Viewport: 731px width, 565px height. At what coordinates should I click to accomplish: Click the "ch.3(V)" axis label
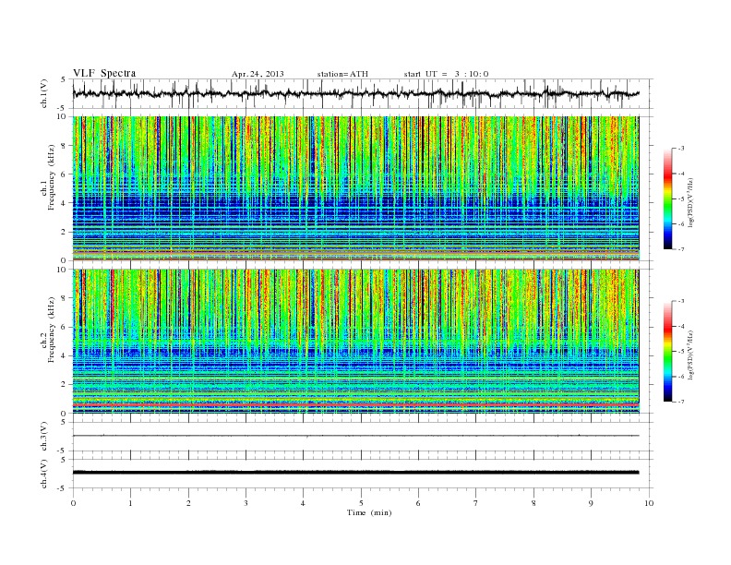tap(44, 436)
